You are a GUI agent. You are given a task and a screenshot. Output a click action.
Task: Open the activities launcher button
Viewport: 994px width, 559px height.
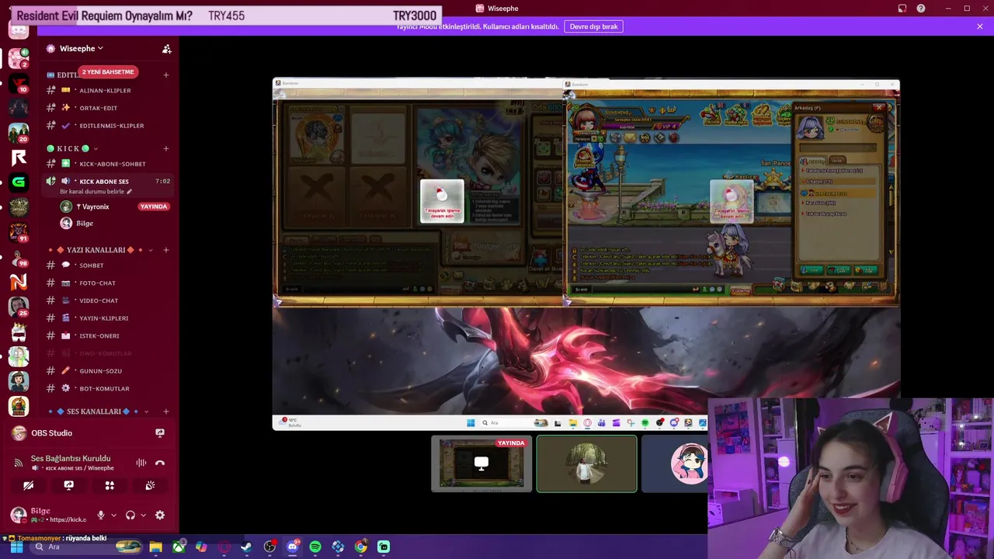109,485
